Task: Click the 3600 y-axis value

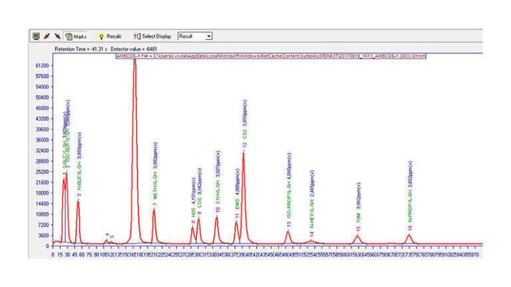Action: [x=43, y=236]
